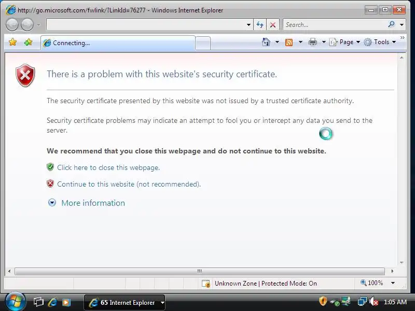Click the red shield beside Continue link
Image resolution: width=415 pixels, height=311 pixels.
click(50, 183)
